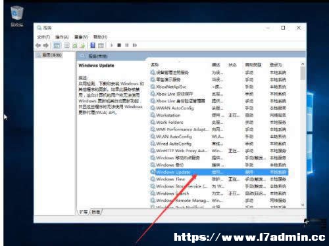This screenshot has height=246, width=329.
Task: Open the Action (操作) menu
Action: point(62,37)
